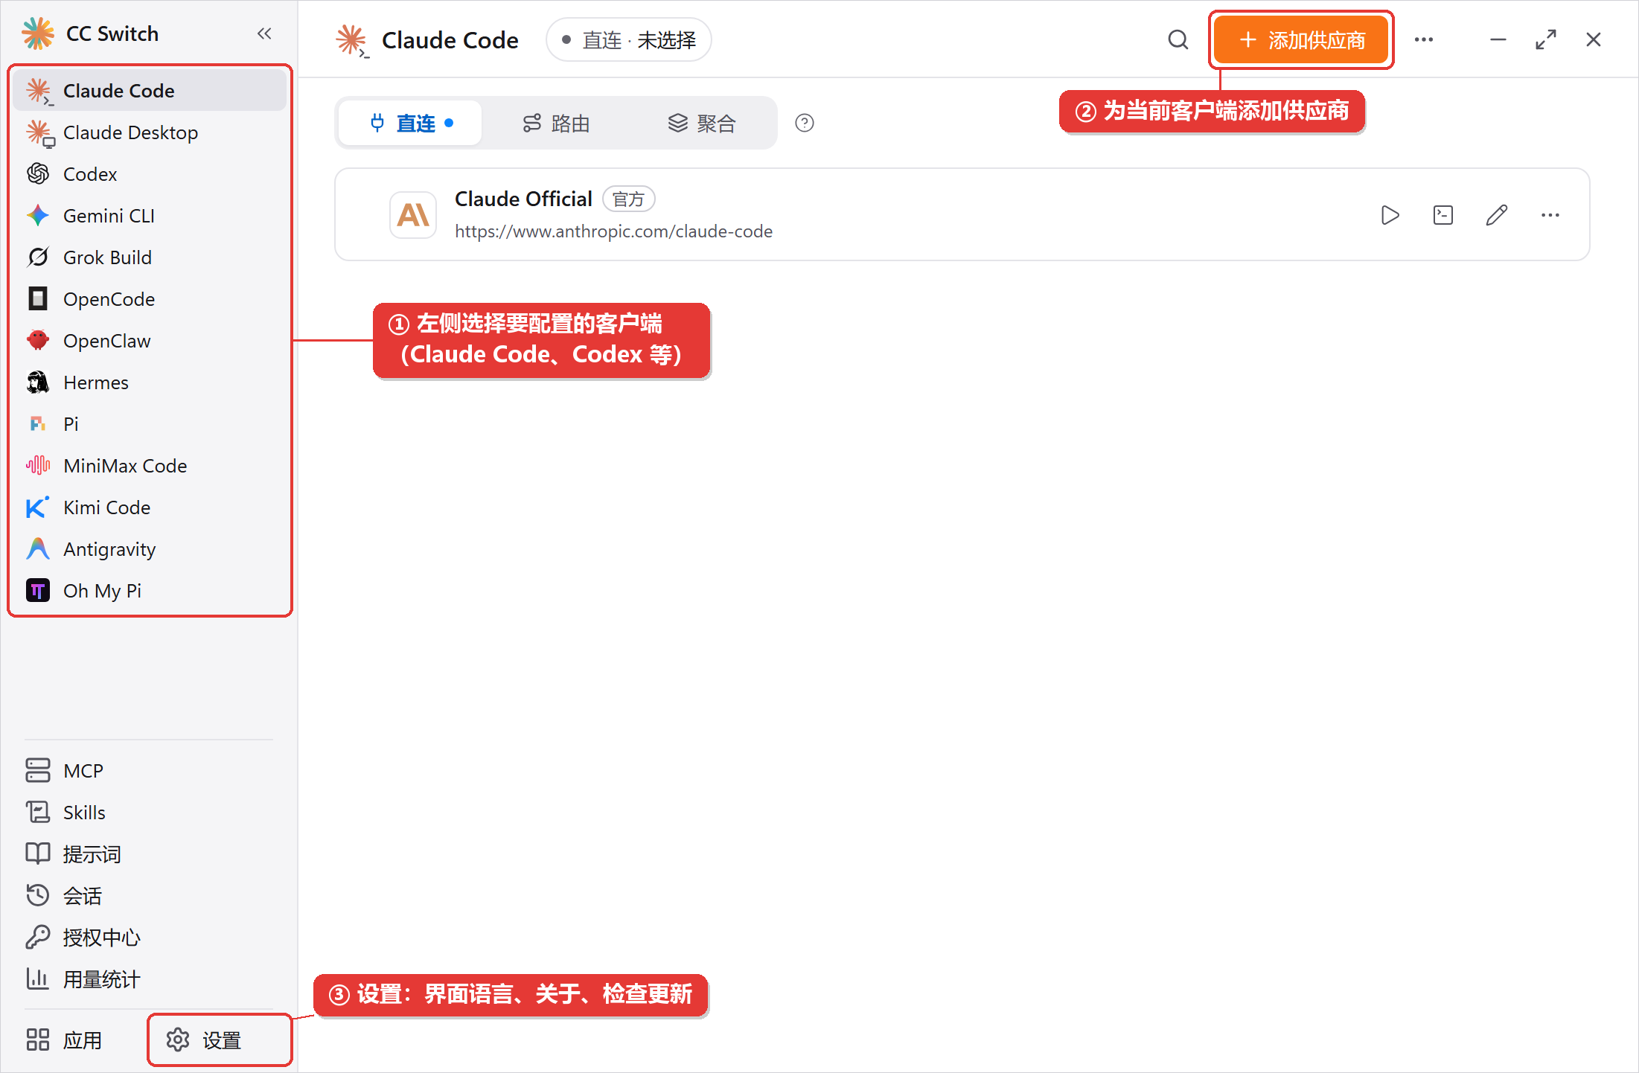Open search with the magnifier icon
The image size is (1639, 1073).
coord(1178,39)
